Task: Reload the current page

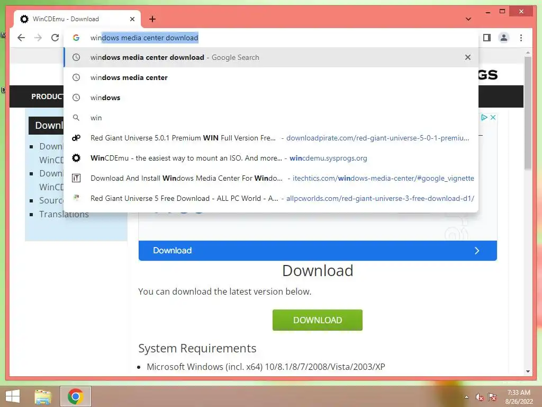Action: pos(55,38)
